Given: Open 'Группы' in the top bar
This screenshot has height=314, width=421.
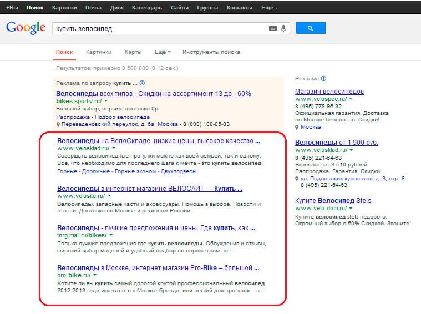Looking at the screenshot, I should pyautogui.click(x=207, y=8).
